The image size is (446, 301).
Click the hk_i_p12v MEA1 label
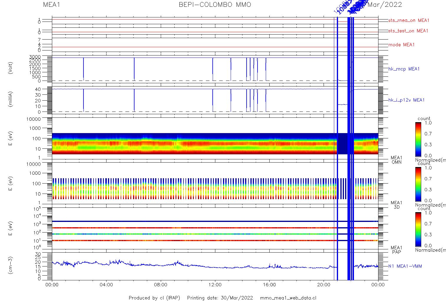(x=406, y=100)
